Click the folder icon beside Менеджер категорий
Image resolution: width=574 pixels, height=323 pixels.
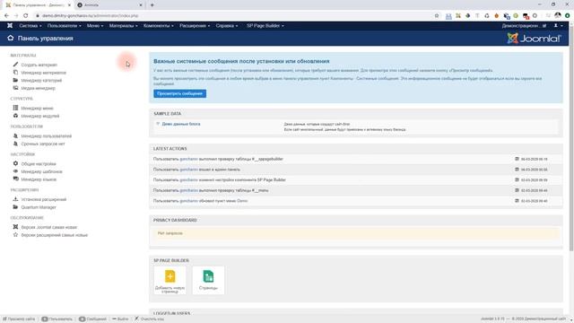pyautogui.click(x=15, y=80)
